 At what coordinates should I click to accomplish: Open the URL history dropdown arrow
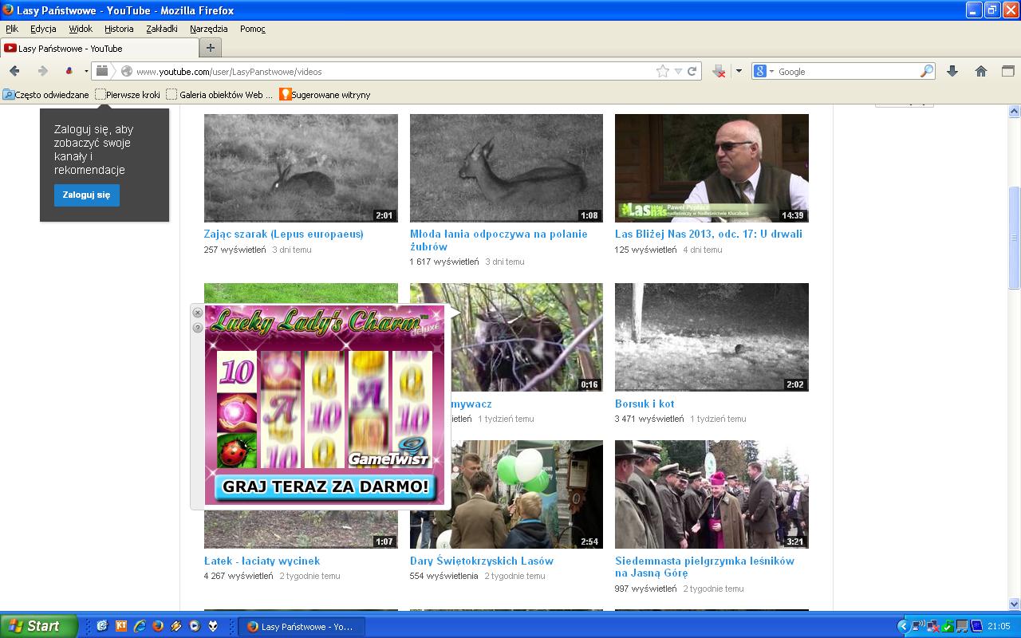pyautogui.click(x=678, y=71)
